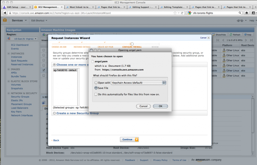
Task: Open Load Balancers in navigation
Action: point(20,108)
